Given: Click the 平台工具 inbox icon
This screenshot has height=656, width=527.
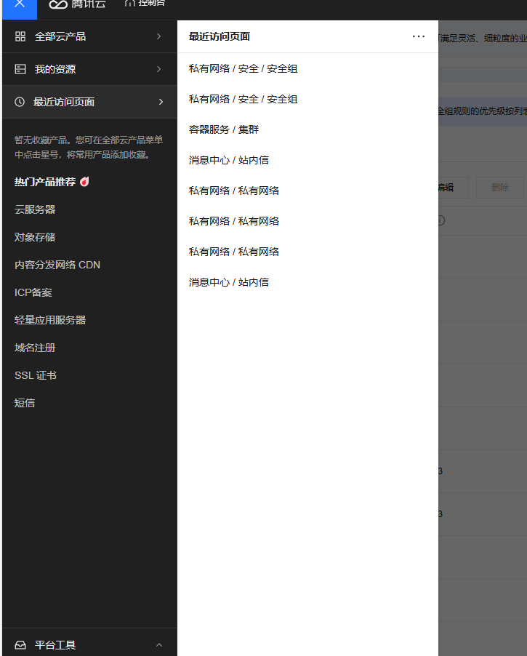Looking at the screenshot, I should pos(20,645).
